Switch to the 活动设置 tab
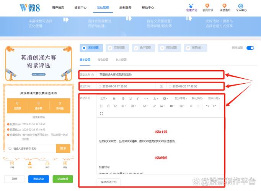261x191 pixels. pyautogui.click(x=91, y=48)
